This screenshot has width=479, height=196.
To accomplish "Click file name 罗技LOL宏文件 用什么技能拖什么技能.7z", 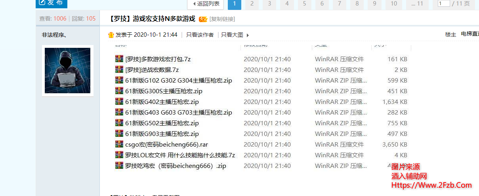I will [x=180, y=155].
